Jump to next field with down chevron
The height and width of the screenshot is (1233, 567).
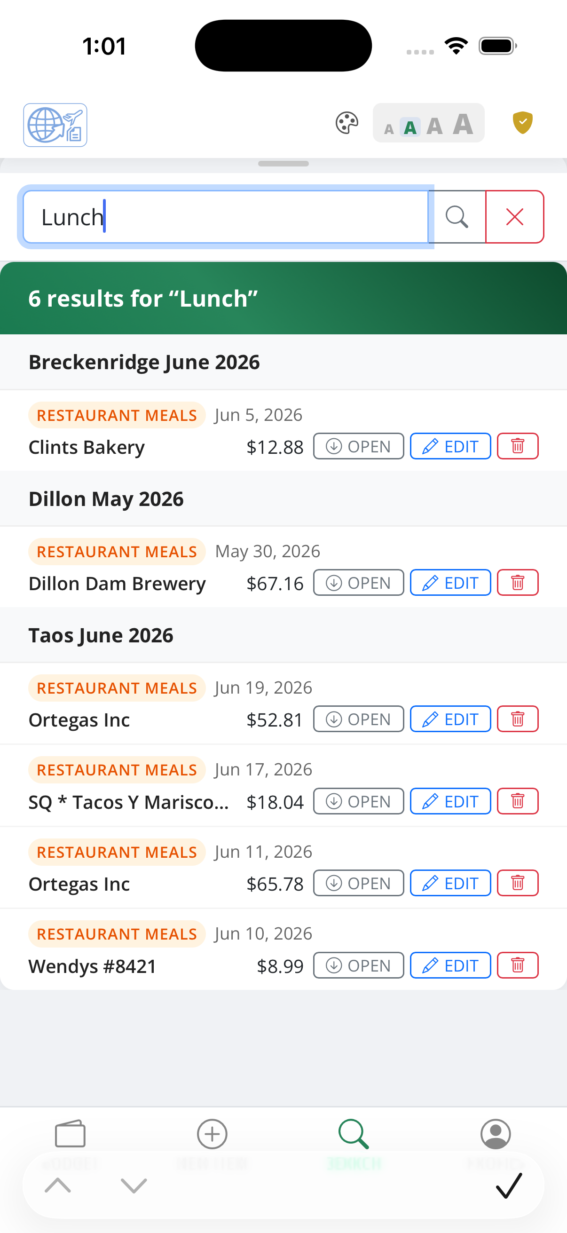point(134,1186)
